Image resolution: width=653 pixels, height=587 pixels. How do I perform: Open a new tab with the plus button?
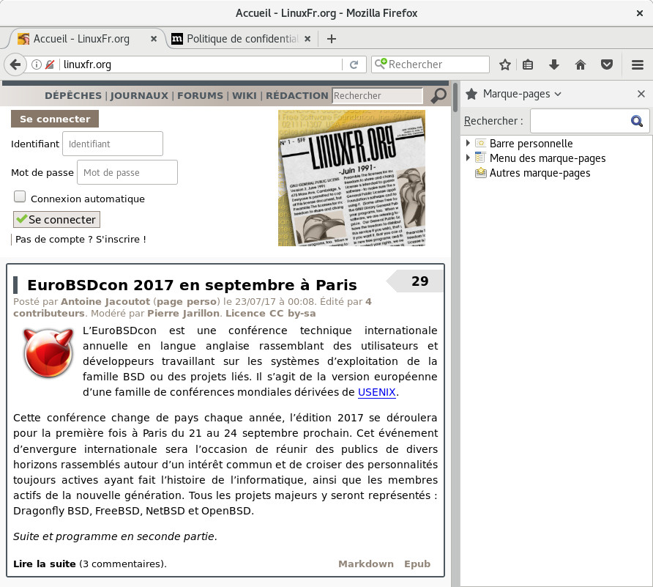332,39
